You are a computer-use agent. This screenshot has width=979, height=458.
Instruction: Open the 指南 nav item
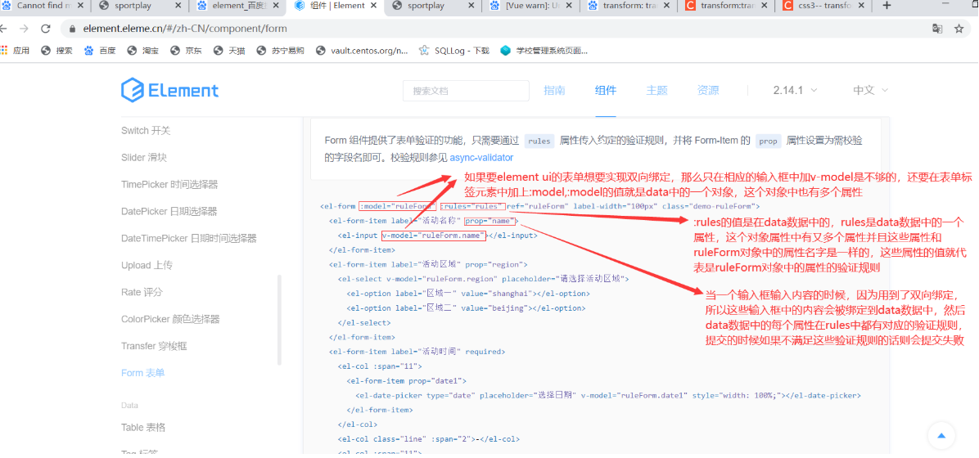click(x=554, y=91)
